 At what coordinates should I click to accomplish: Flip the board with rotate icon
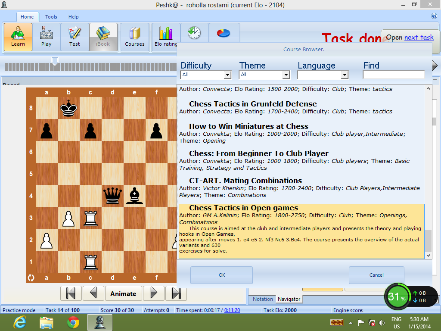click(31, 278)
